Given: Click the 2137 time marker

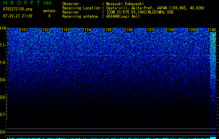Looking at the screenshot, I should (x=149, y=30).
